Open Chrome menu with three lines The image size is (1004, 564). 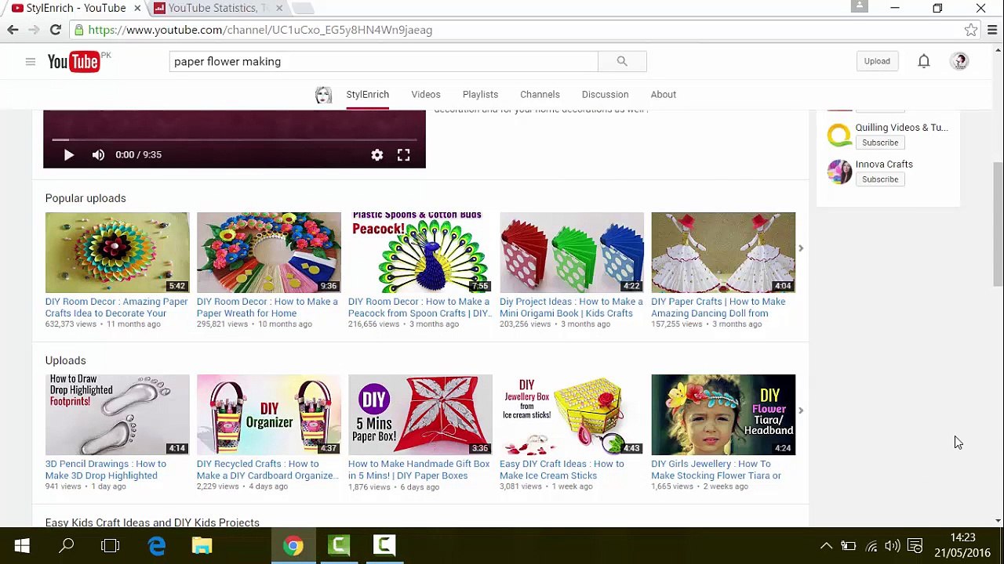tap(992, 30)
